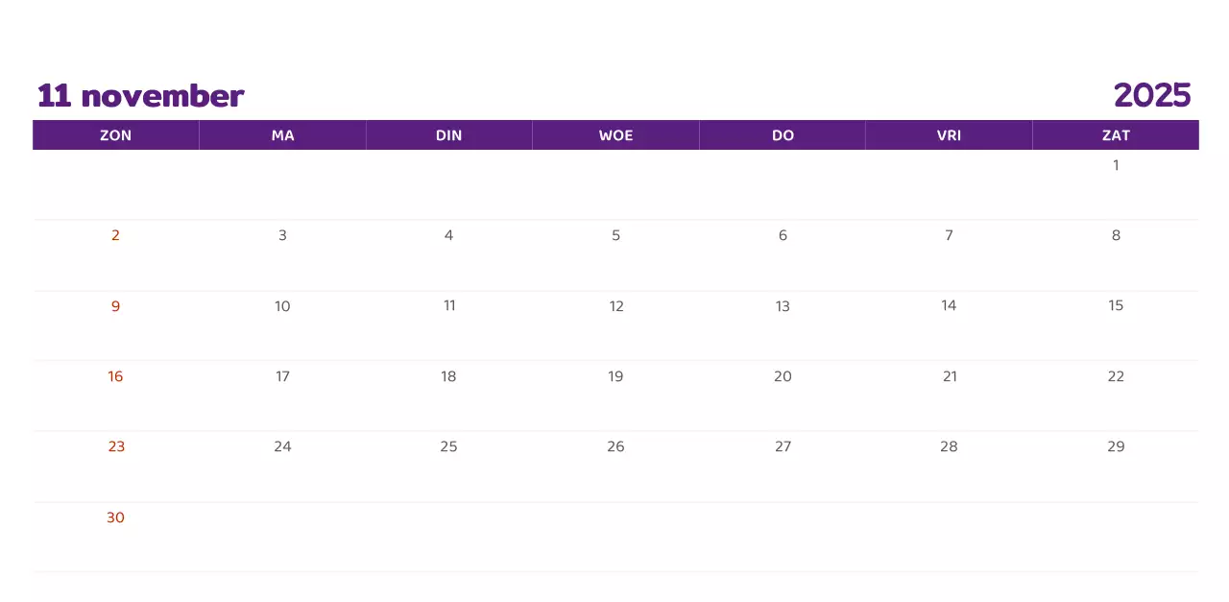1229x602 pixels.
Task: Click date 29 in ZAT column
Action: 1116,446
